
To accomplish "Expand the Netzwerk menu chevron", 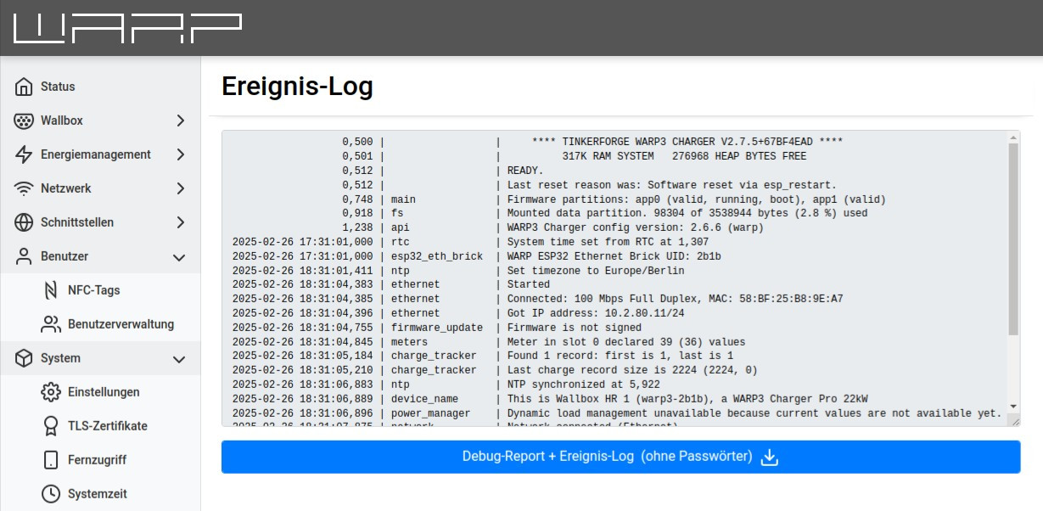I will pyautogui.click(x=180, y=188).
